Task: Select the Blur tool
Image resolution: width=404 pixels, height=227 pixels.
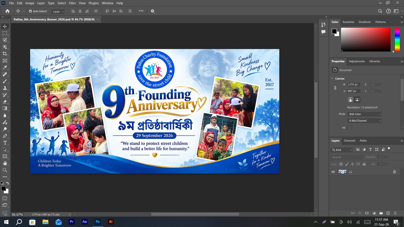Action: pos(5,115)
